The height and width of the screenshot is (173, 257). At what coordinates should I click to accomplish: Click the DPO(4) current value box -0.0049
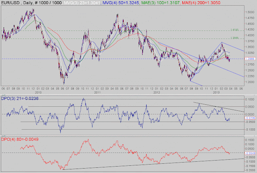pyautogui.click(x=250, y=153)
